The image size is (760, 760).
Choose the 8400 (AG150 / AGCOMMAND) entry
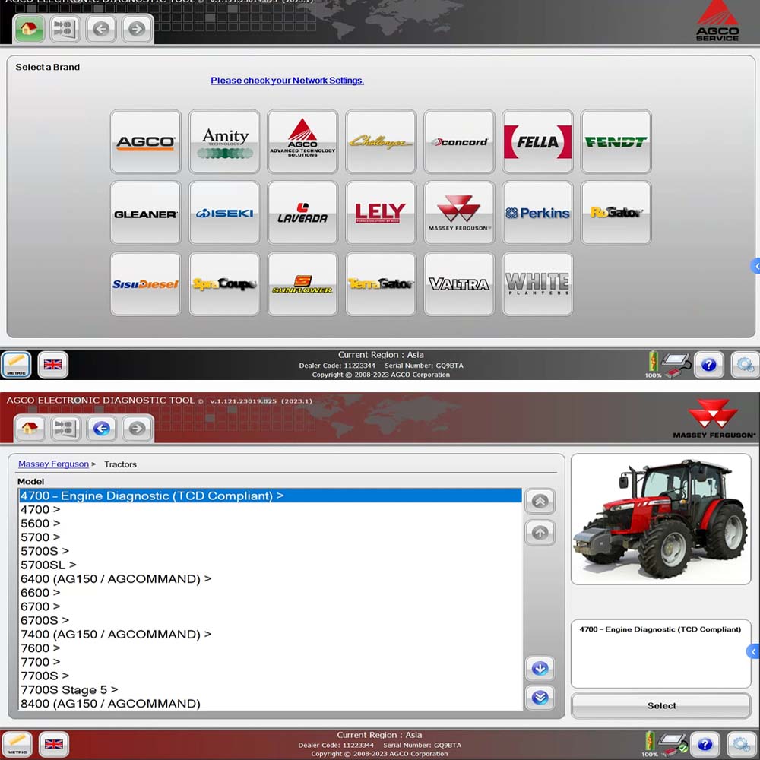[x=110, y=703]
